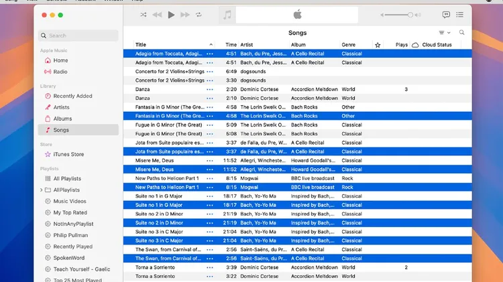The width and height of the screenshot is (503, 282).
Task: Open more options for Fugue in G Minor 5:09
Action: (210, 125)
